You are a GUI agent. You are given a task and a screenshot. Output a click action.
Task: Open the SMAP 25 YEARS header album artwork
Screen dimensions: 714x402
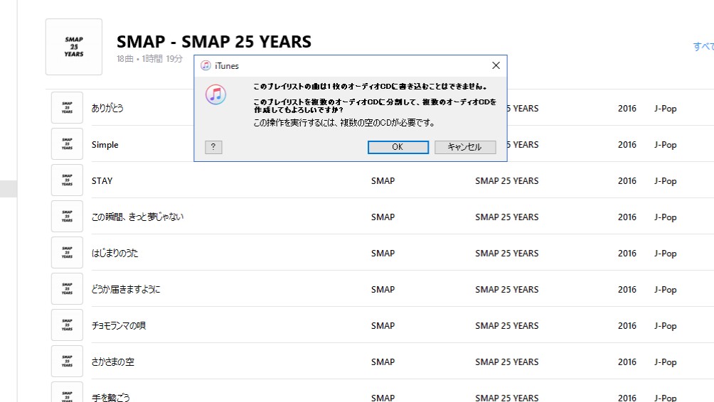pos(74,47)
